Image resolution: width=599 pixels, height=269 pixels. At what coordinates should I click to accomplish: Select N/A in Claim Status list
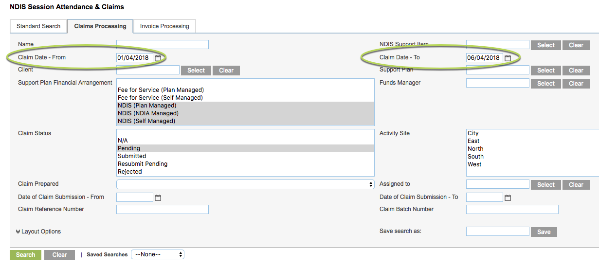246,141
